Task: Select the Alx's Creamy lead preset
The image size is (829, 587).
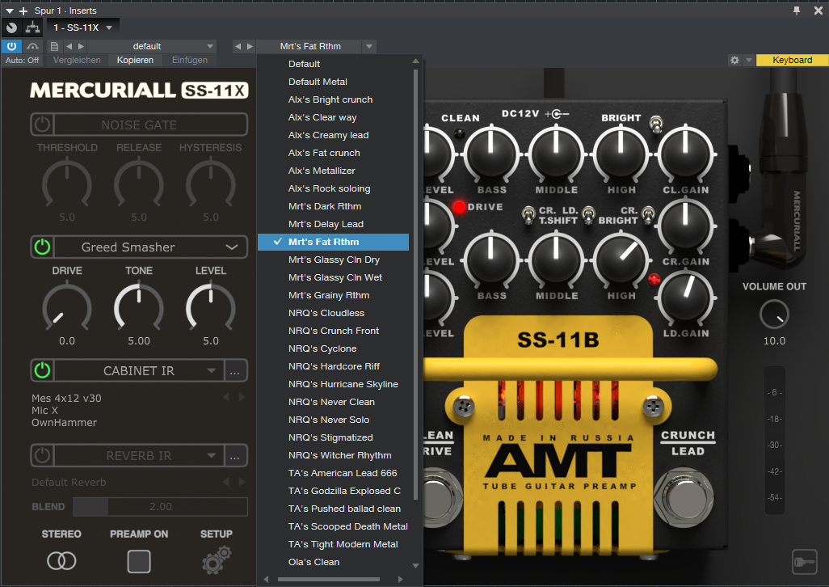Action: (328, 135)
